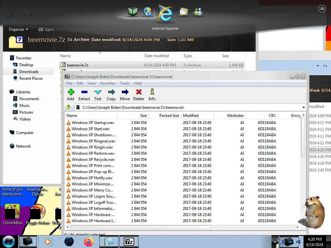Select Windows XP Notify.wav file
The height and width of the screenshot is (248, 331).
tap(92, 178)
